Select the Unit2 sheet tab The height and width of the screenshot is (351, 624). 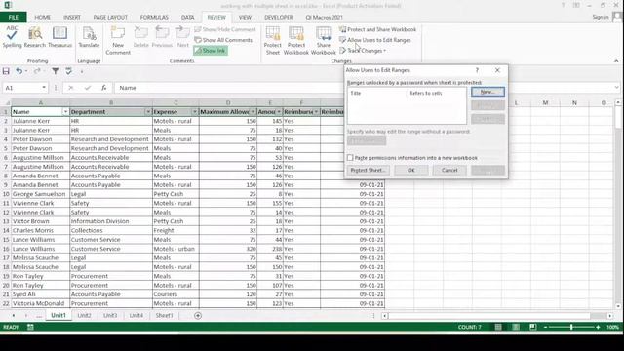tap(84, 315)
